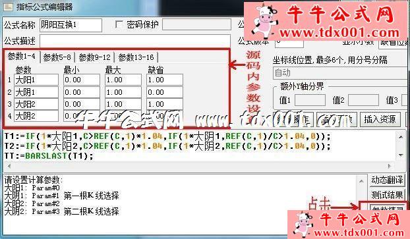Click parameter 3 name field 大阳2
The width and height of the screenshot is (410, 239).
36,104
